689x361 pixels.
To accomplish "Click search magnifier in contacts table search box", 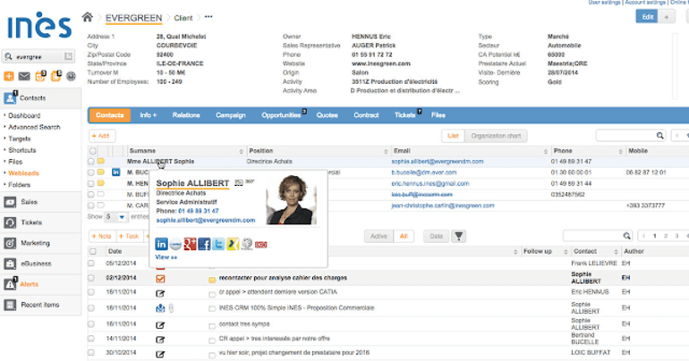I will 660,136.
